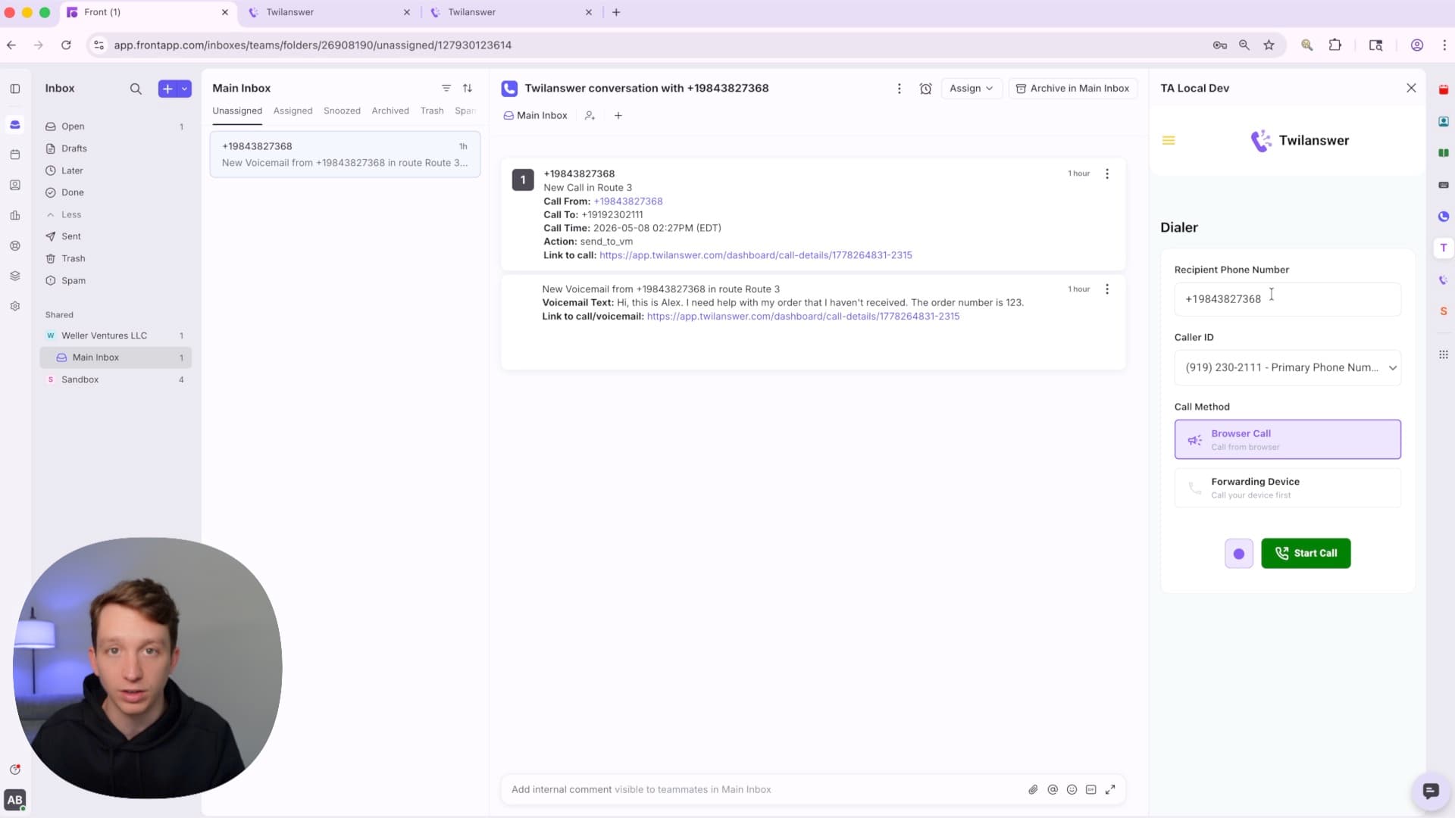Add a tag with plus icon
Viewport: 1455px width, 818px height.
618,116
